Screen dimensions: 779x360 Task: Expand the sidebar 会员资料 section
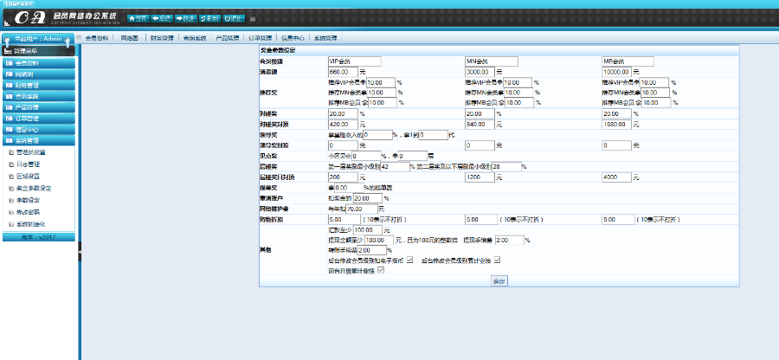[39, 63]
